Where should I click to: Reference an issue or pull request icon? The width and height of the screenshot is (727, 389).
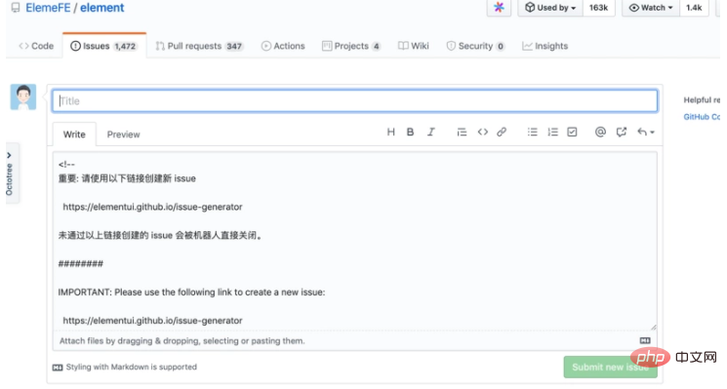point(622,132)
